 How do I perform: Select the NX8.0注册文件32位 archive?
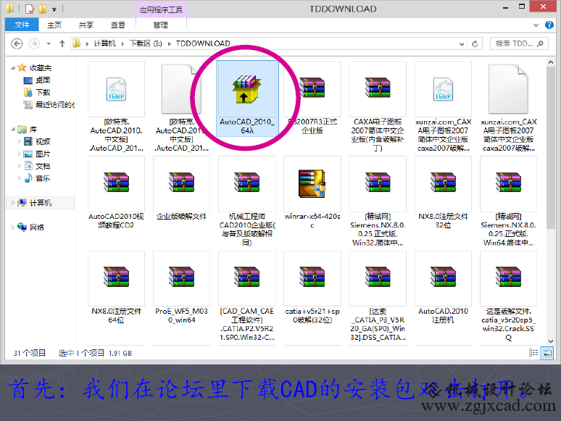[443, 183]
